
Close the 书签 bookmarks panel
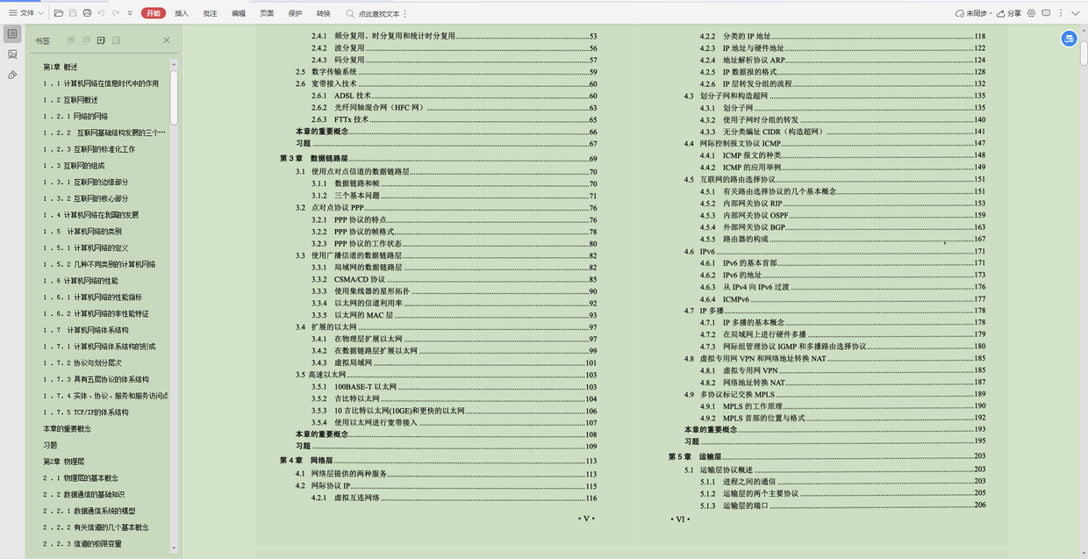(x=167, y=40)
